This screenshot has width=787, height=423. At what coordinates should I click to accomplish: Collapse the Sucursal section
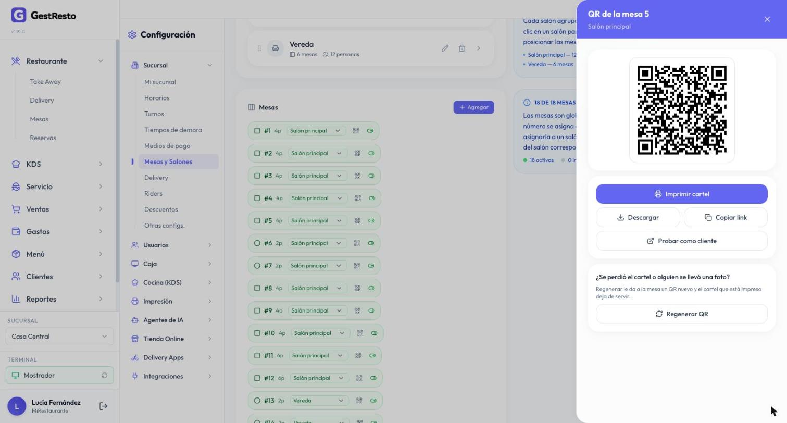click(x=210, y=65)
